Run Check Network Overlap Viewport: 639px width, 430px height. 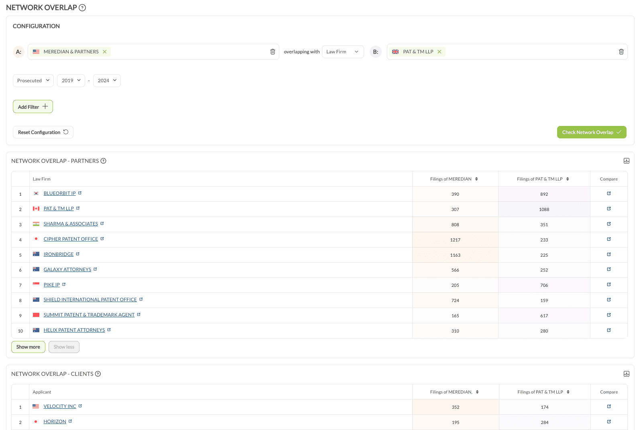click(592, 132)
